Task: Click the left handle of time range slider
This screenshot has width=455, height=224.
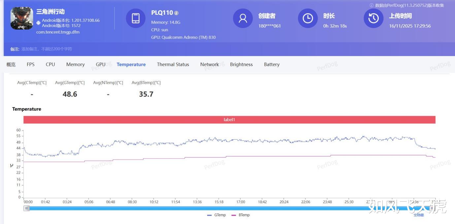Action: (26, 208)
